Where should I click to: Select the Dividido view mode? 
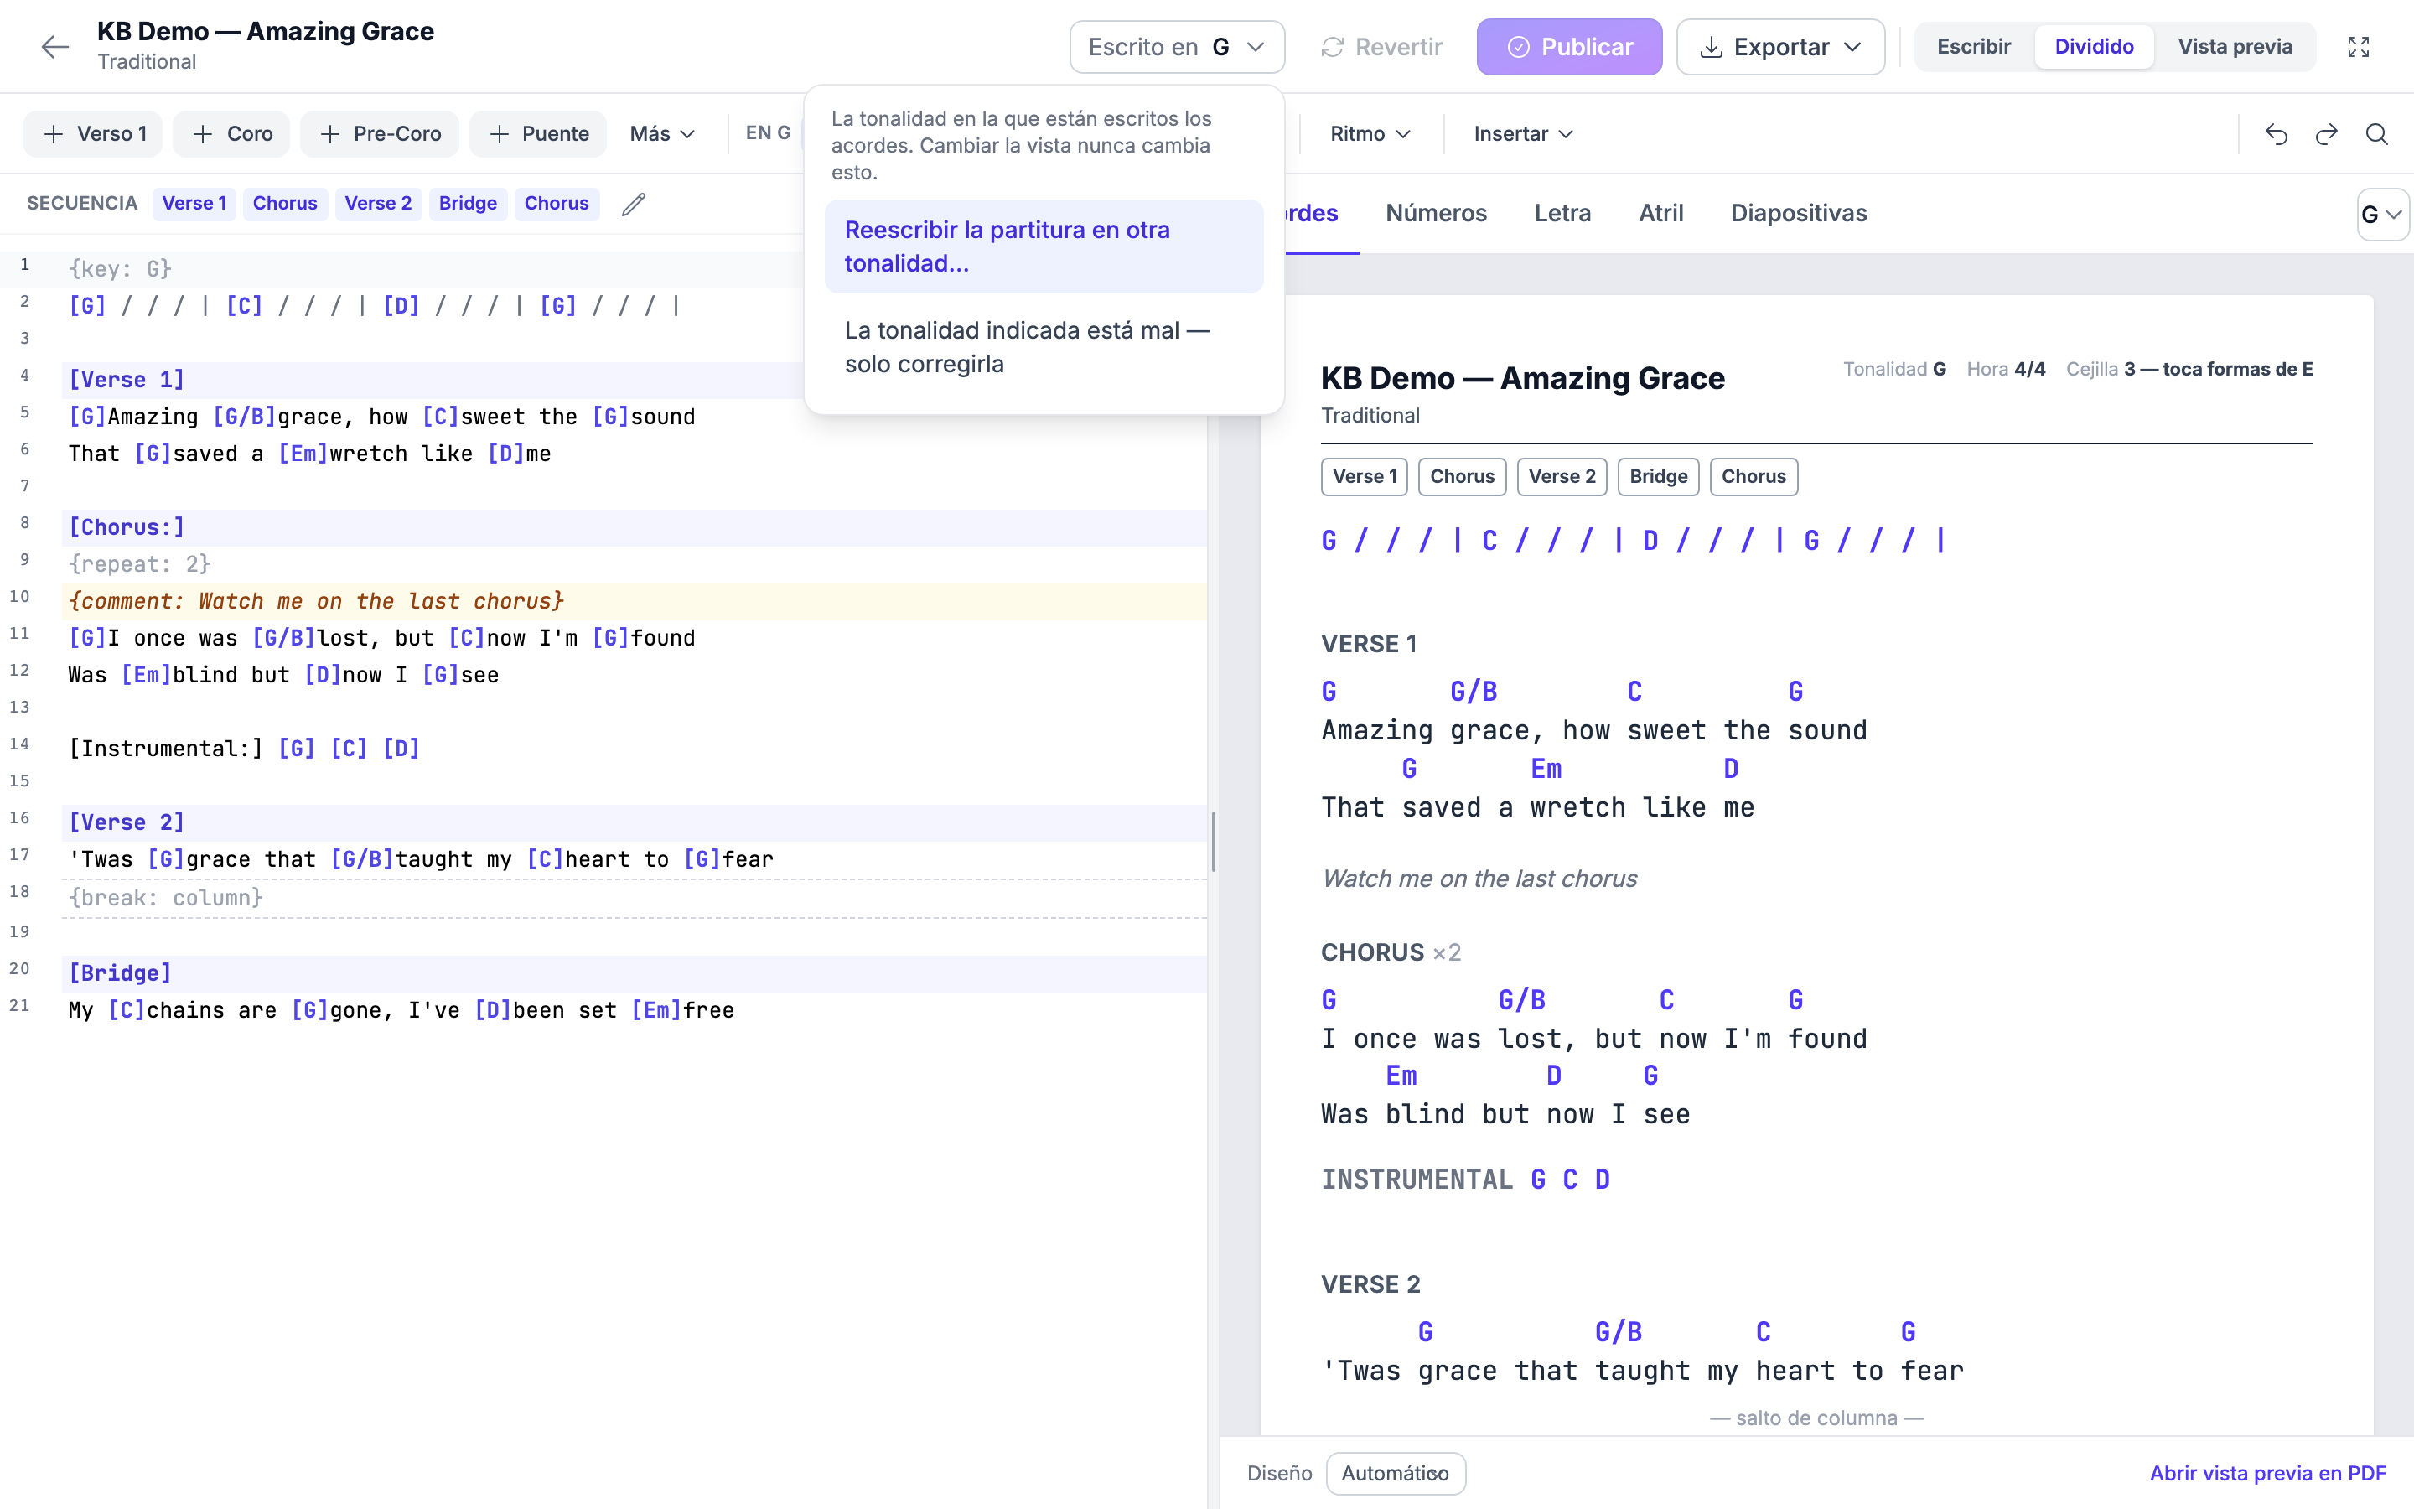[2094, 47]
